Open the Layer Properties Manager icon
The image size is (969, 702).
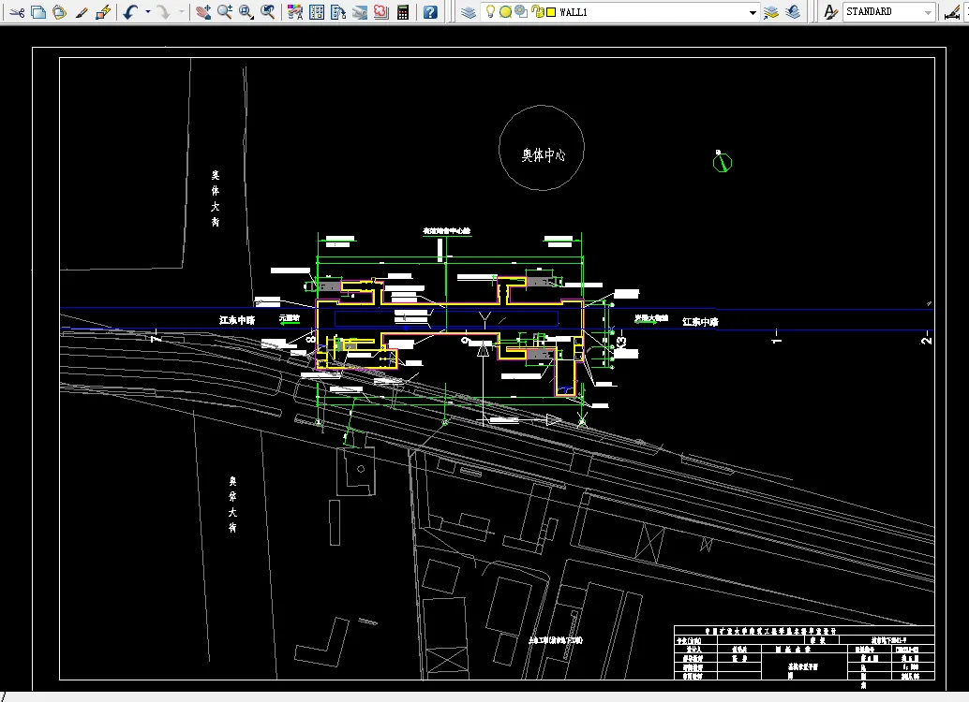click(x=469, y=12)
